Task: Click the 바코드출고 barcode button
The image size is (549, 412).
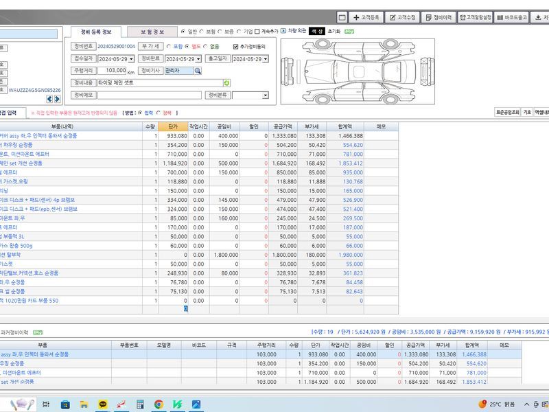Action: coord(512,17)
